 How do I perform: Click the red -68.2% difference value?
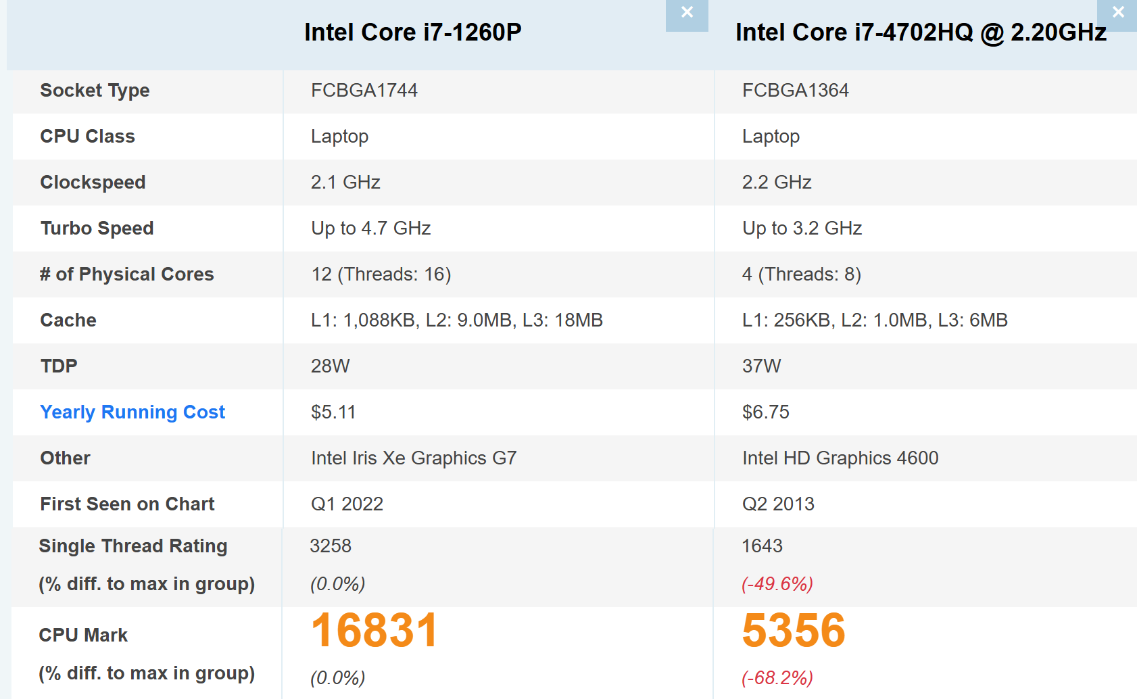(777, 677)
